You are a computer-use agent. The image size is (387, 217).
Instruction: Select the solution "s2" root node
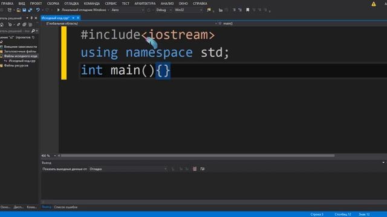pos(18,37)
